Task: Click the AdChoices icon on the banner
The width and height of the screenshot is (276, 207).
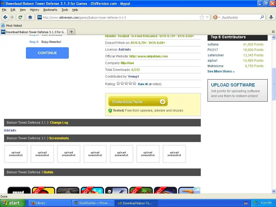Action: click(x=196, y=188)
